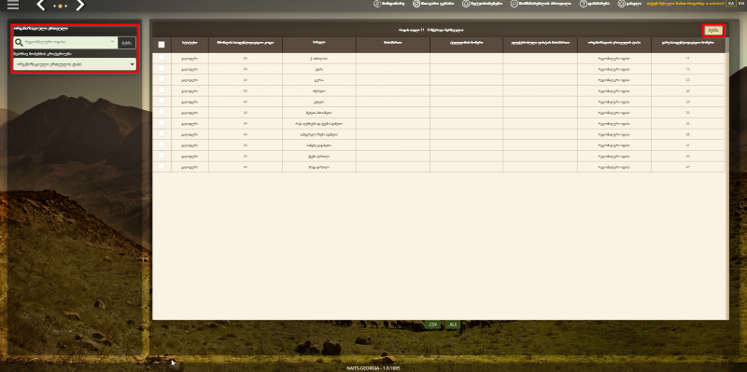Click the cell showing 47
This screenshot has width=747, height=372.
coord(687,168)
